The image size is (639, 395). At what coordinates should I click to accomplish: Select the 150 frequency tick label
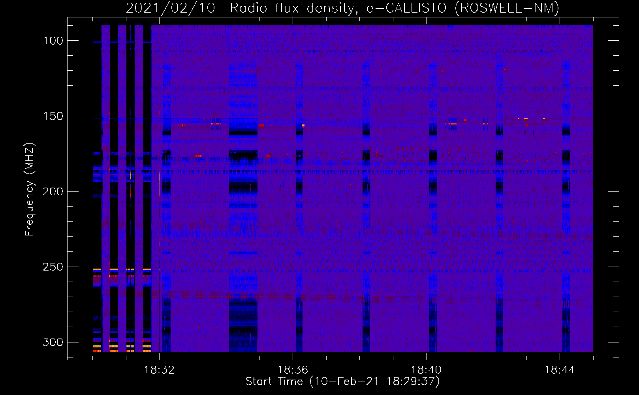click(53, 116)
